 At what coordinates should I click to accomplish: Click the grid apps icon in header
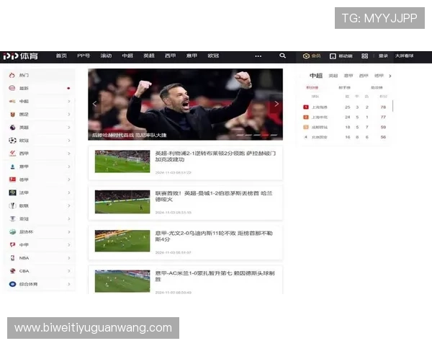click(364, 56)
